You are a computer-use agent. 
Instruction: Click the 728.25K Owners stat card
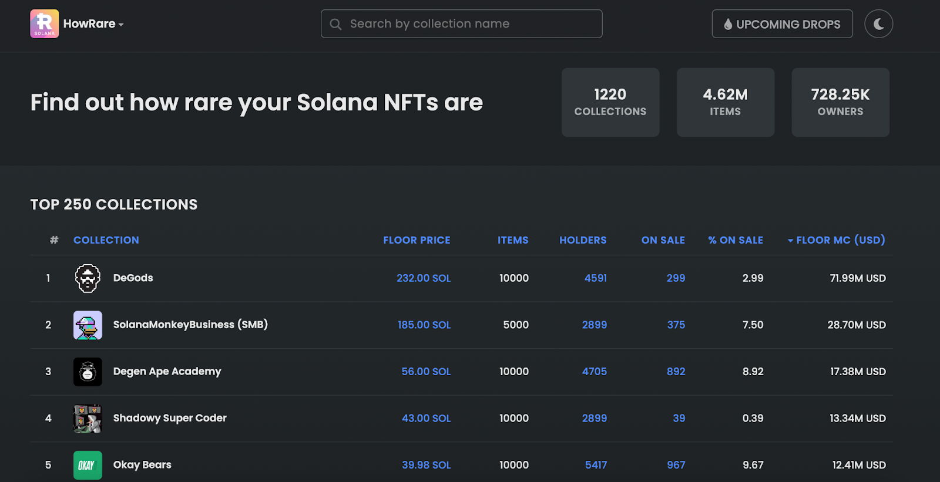click(841, 102)
